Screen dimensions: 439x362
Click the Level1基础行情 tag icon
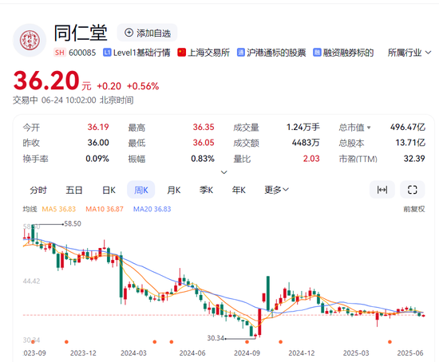[x=107, y=53]
